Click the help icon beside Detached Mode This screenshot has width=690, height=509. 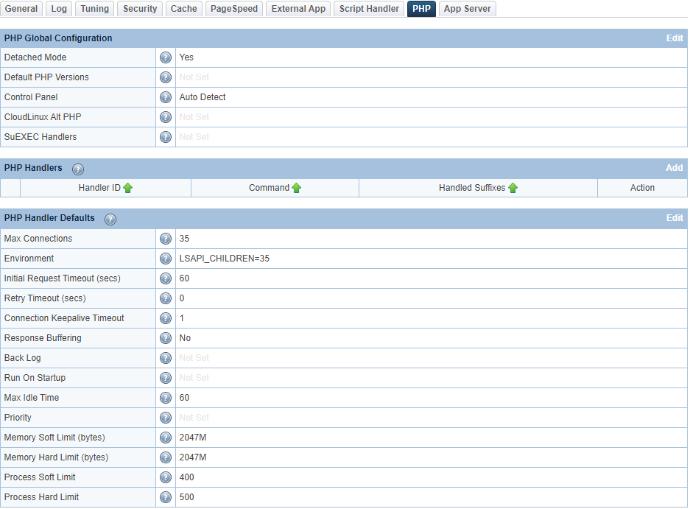(166, 57)
